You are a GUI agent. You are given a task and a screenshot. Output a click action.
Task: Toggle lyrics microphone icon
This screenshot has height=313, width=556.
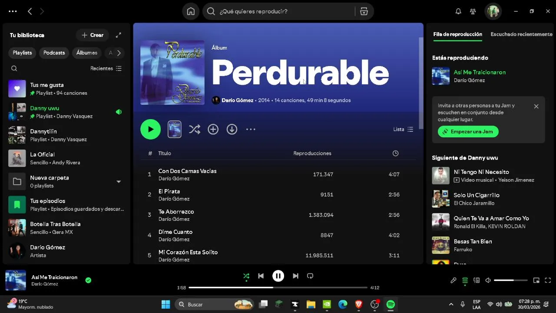(x=453, y=280)
